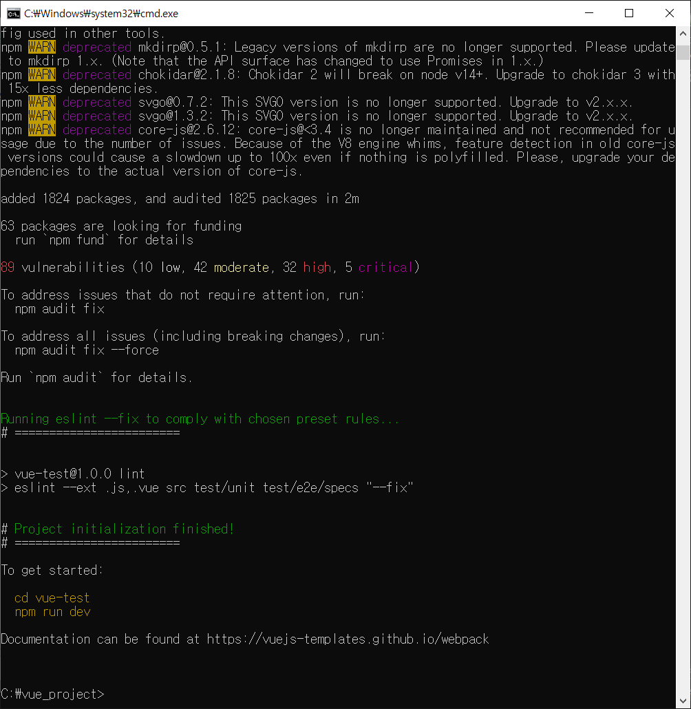Close the cmd.exe window
691x709 pixels.
coord(670,13)
